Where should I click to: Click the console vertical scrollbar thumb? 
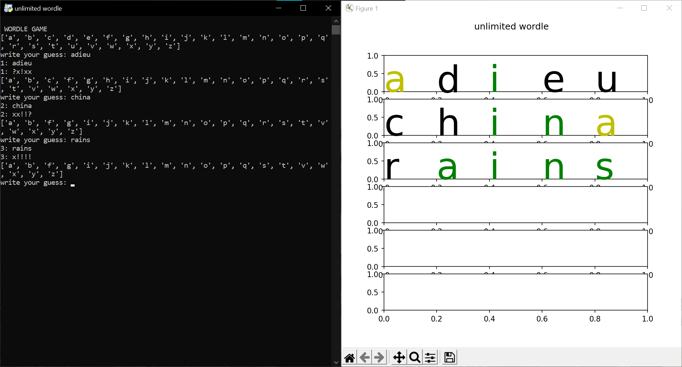336,30
